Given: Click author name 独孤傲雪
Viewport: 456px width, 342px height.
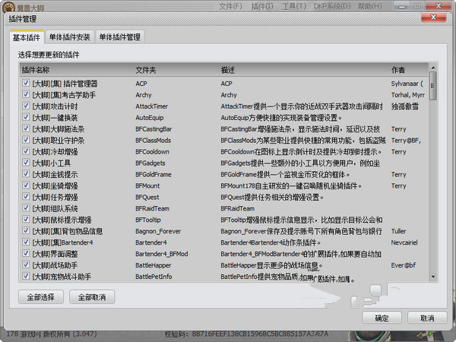Looking at the screenshot, I should [x=405, y=106].
